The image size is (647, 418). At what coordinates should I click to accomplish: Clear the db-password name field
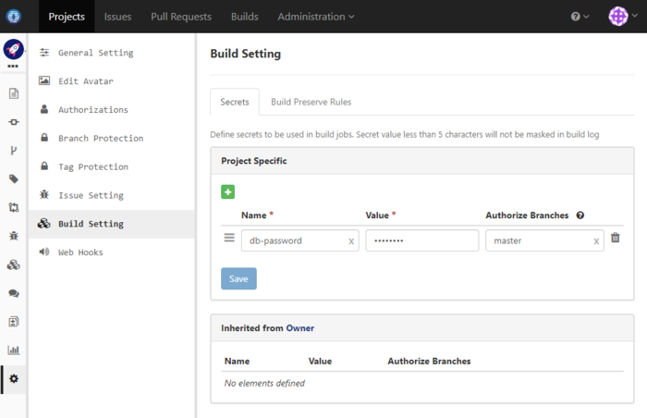tap(351, 241)
